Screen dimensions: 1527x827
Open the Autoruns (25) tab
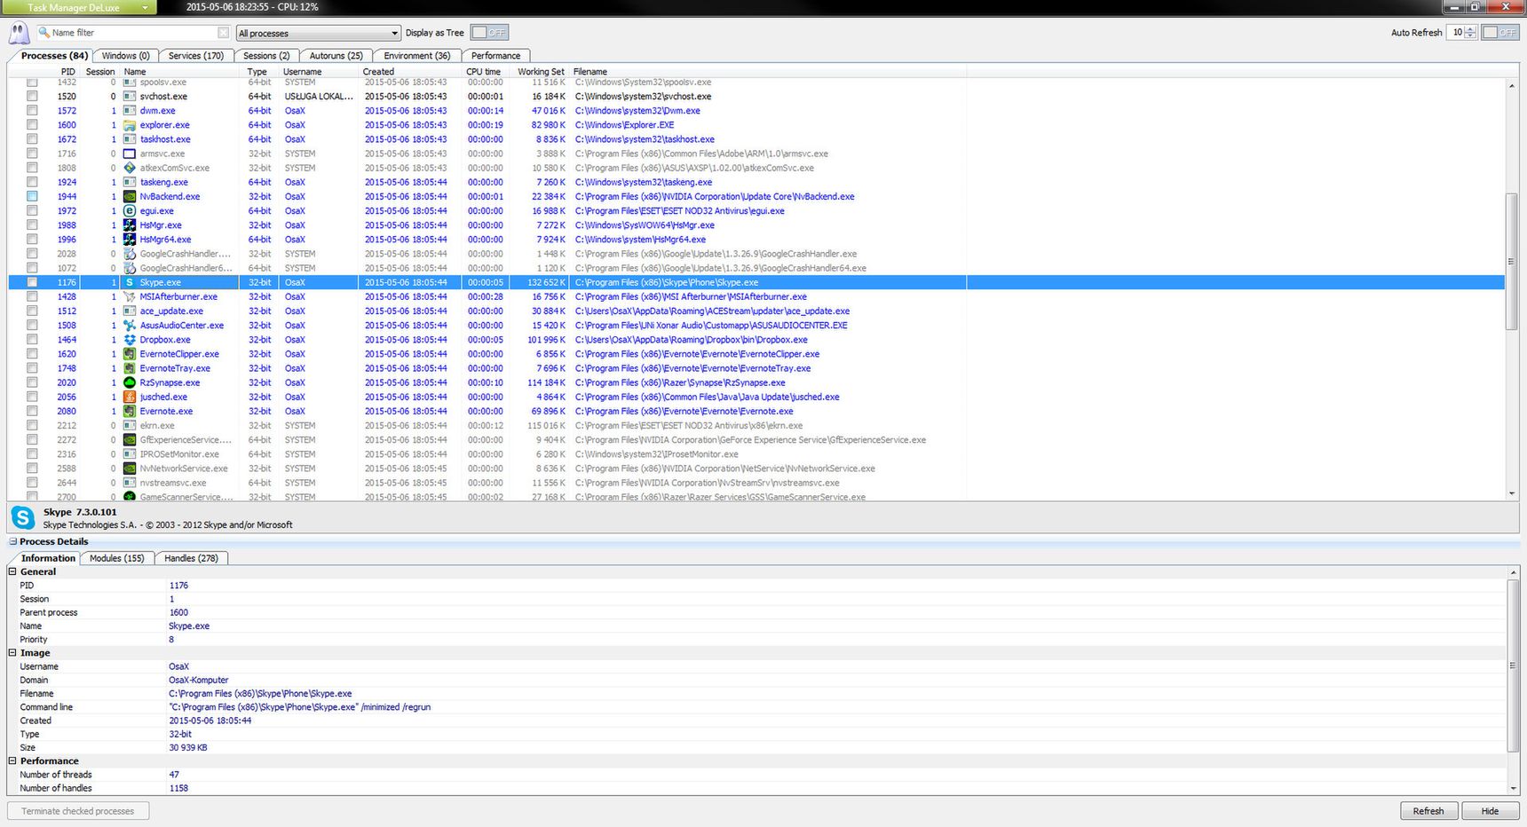(336, 56)
